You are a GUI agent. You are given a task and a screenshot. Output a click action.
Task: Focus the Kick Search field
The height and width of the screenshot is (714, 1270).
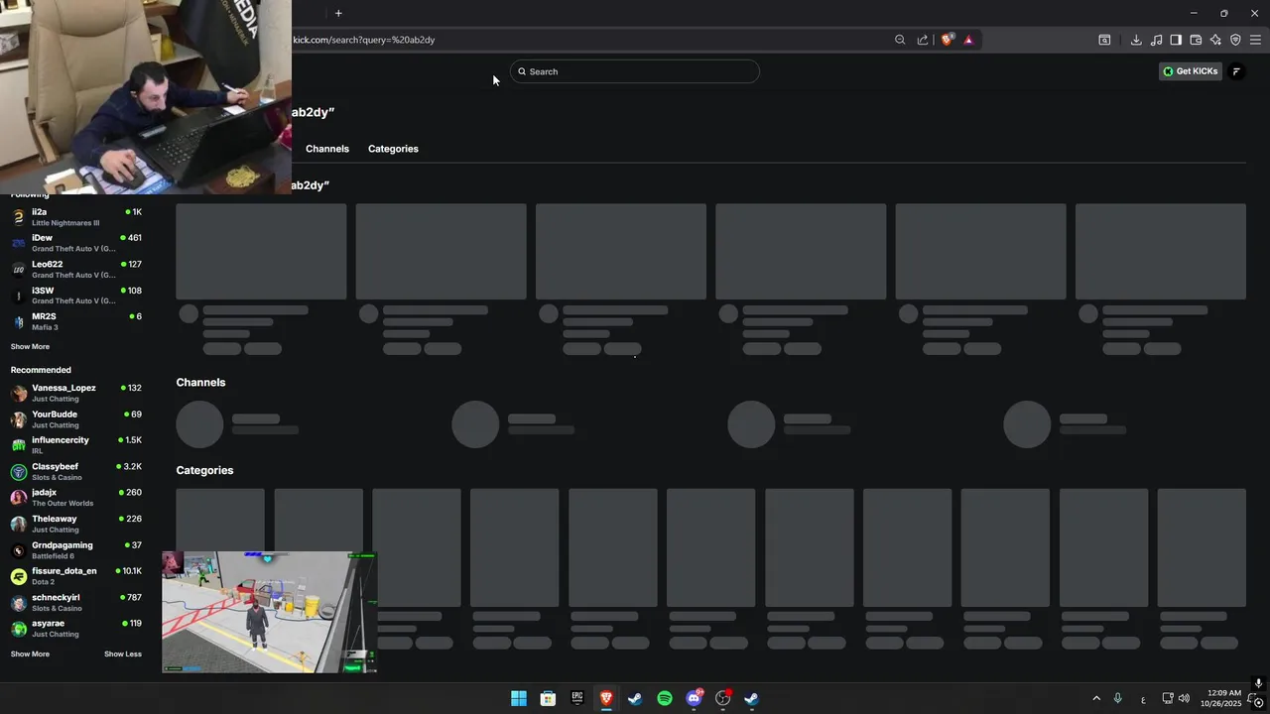tap(635, 71)
